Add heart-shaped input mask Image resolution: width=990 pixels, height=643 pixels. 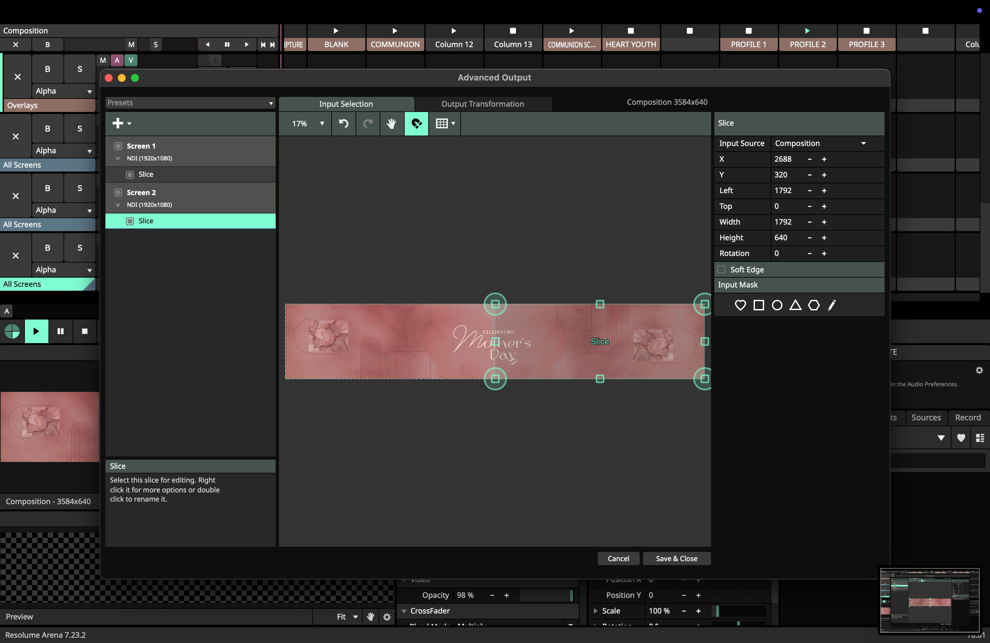point(740,305)
